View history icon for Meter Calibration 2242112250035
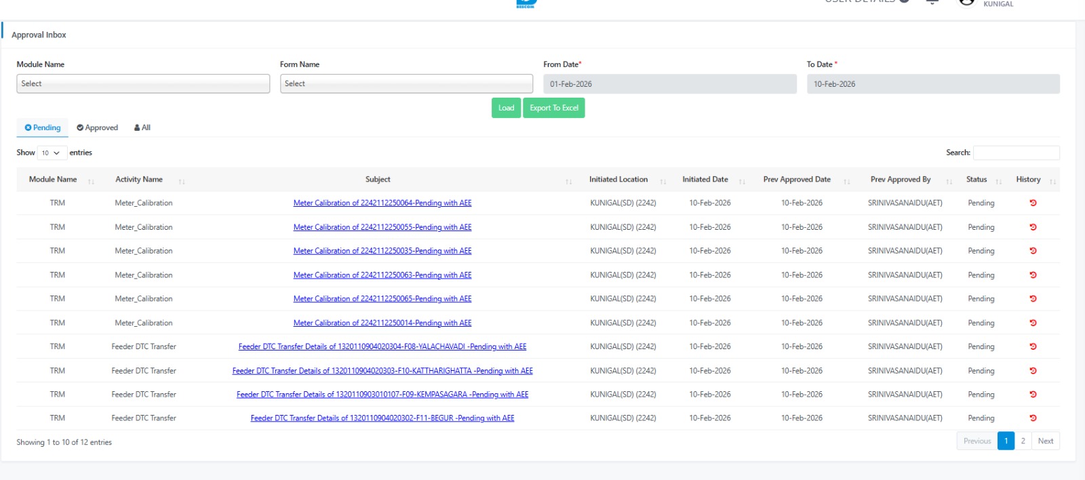This screenshot has height=480, width=1085. click(1033, 251)
